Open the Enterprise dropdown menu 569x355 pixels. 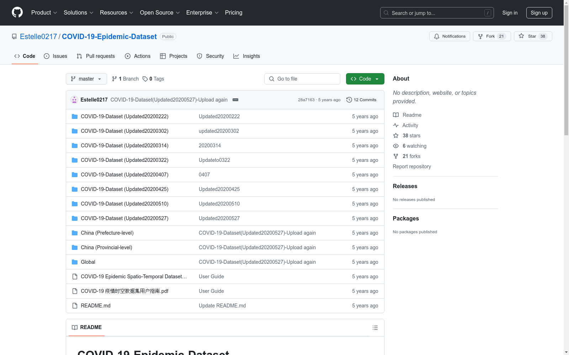click(202, 13)
